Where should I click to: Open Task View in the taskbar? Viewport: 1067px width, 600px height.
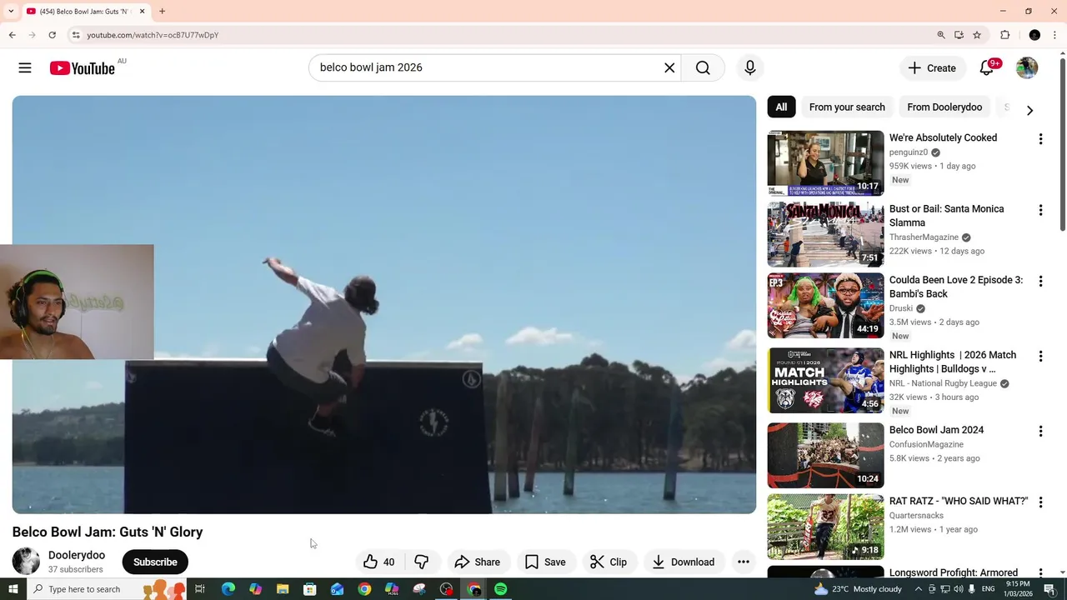(200, 589)
